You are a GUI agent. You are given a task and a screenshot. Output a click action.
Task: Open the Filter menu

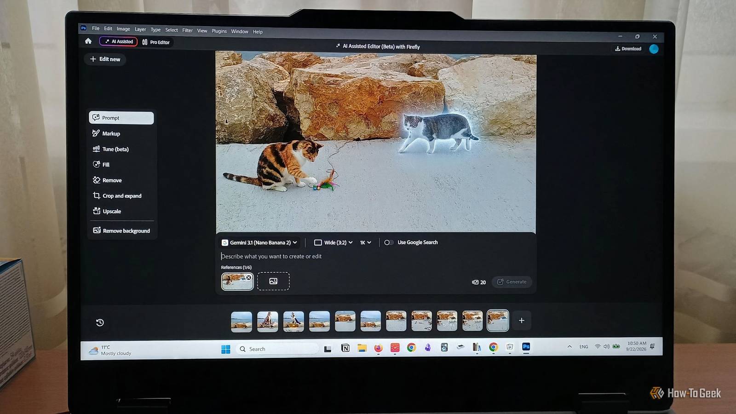[187, 30]
